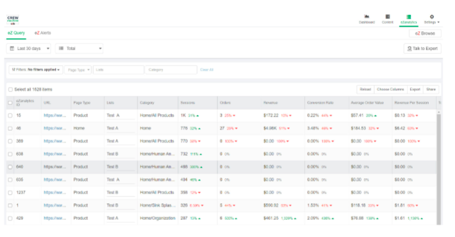Image resolution: width=455 pixels, height=237 pixels.
Task: Tick the checkbox for row ID 1237
Action: tap(10, 193)
